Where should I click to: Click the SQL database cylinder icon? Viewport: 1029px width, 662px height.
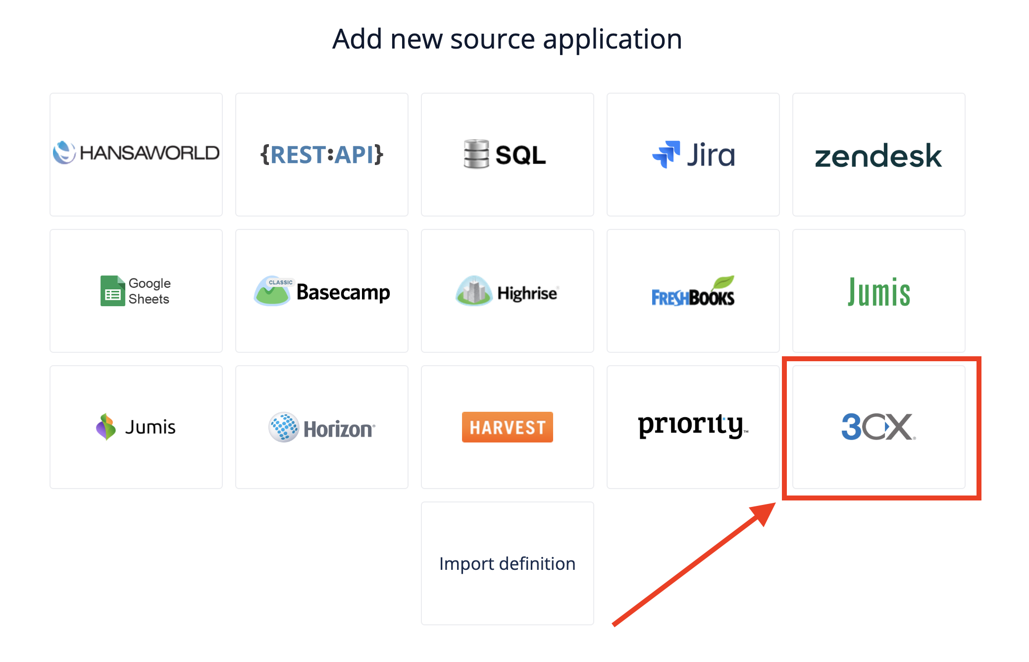(476, 154)
